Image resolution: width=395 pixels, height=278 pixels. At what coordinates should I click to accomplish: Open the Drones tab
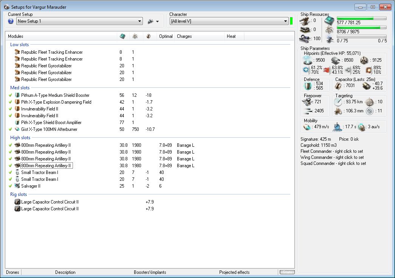12,272
